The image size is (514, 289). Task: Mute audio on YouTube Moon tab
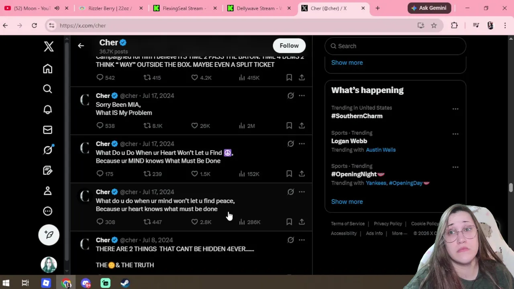point(57,8)
